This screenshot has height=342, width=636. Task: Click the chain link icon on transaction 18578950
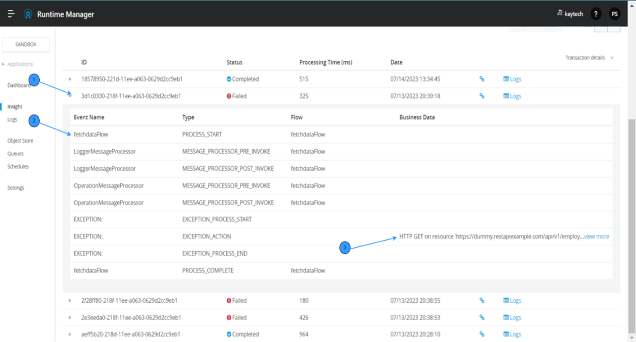[482, 78]
